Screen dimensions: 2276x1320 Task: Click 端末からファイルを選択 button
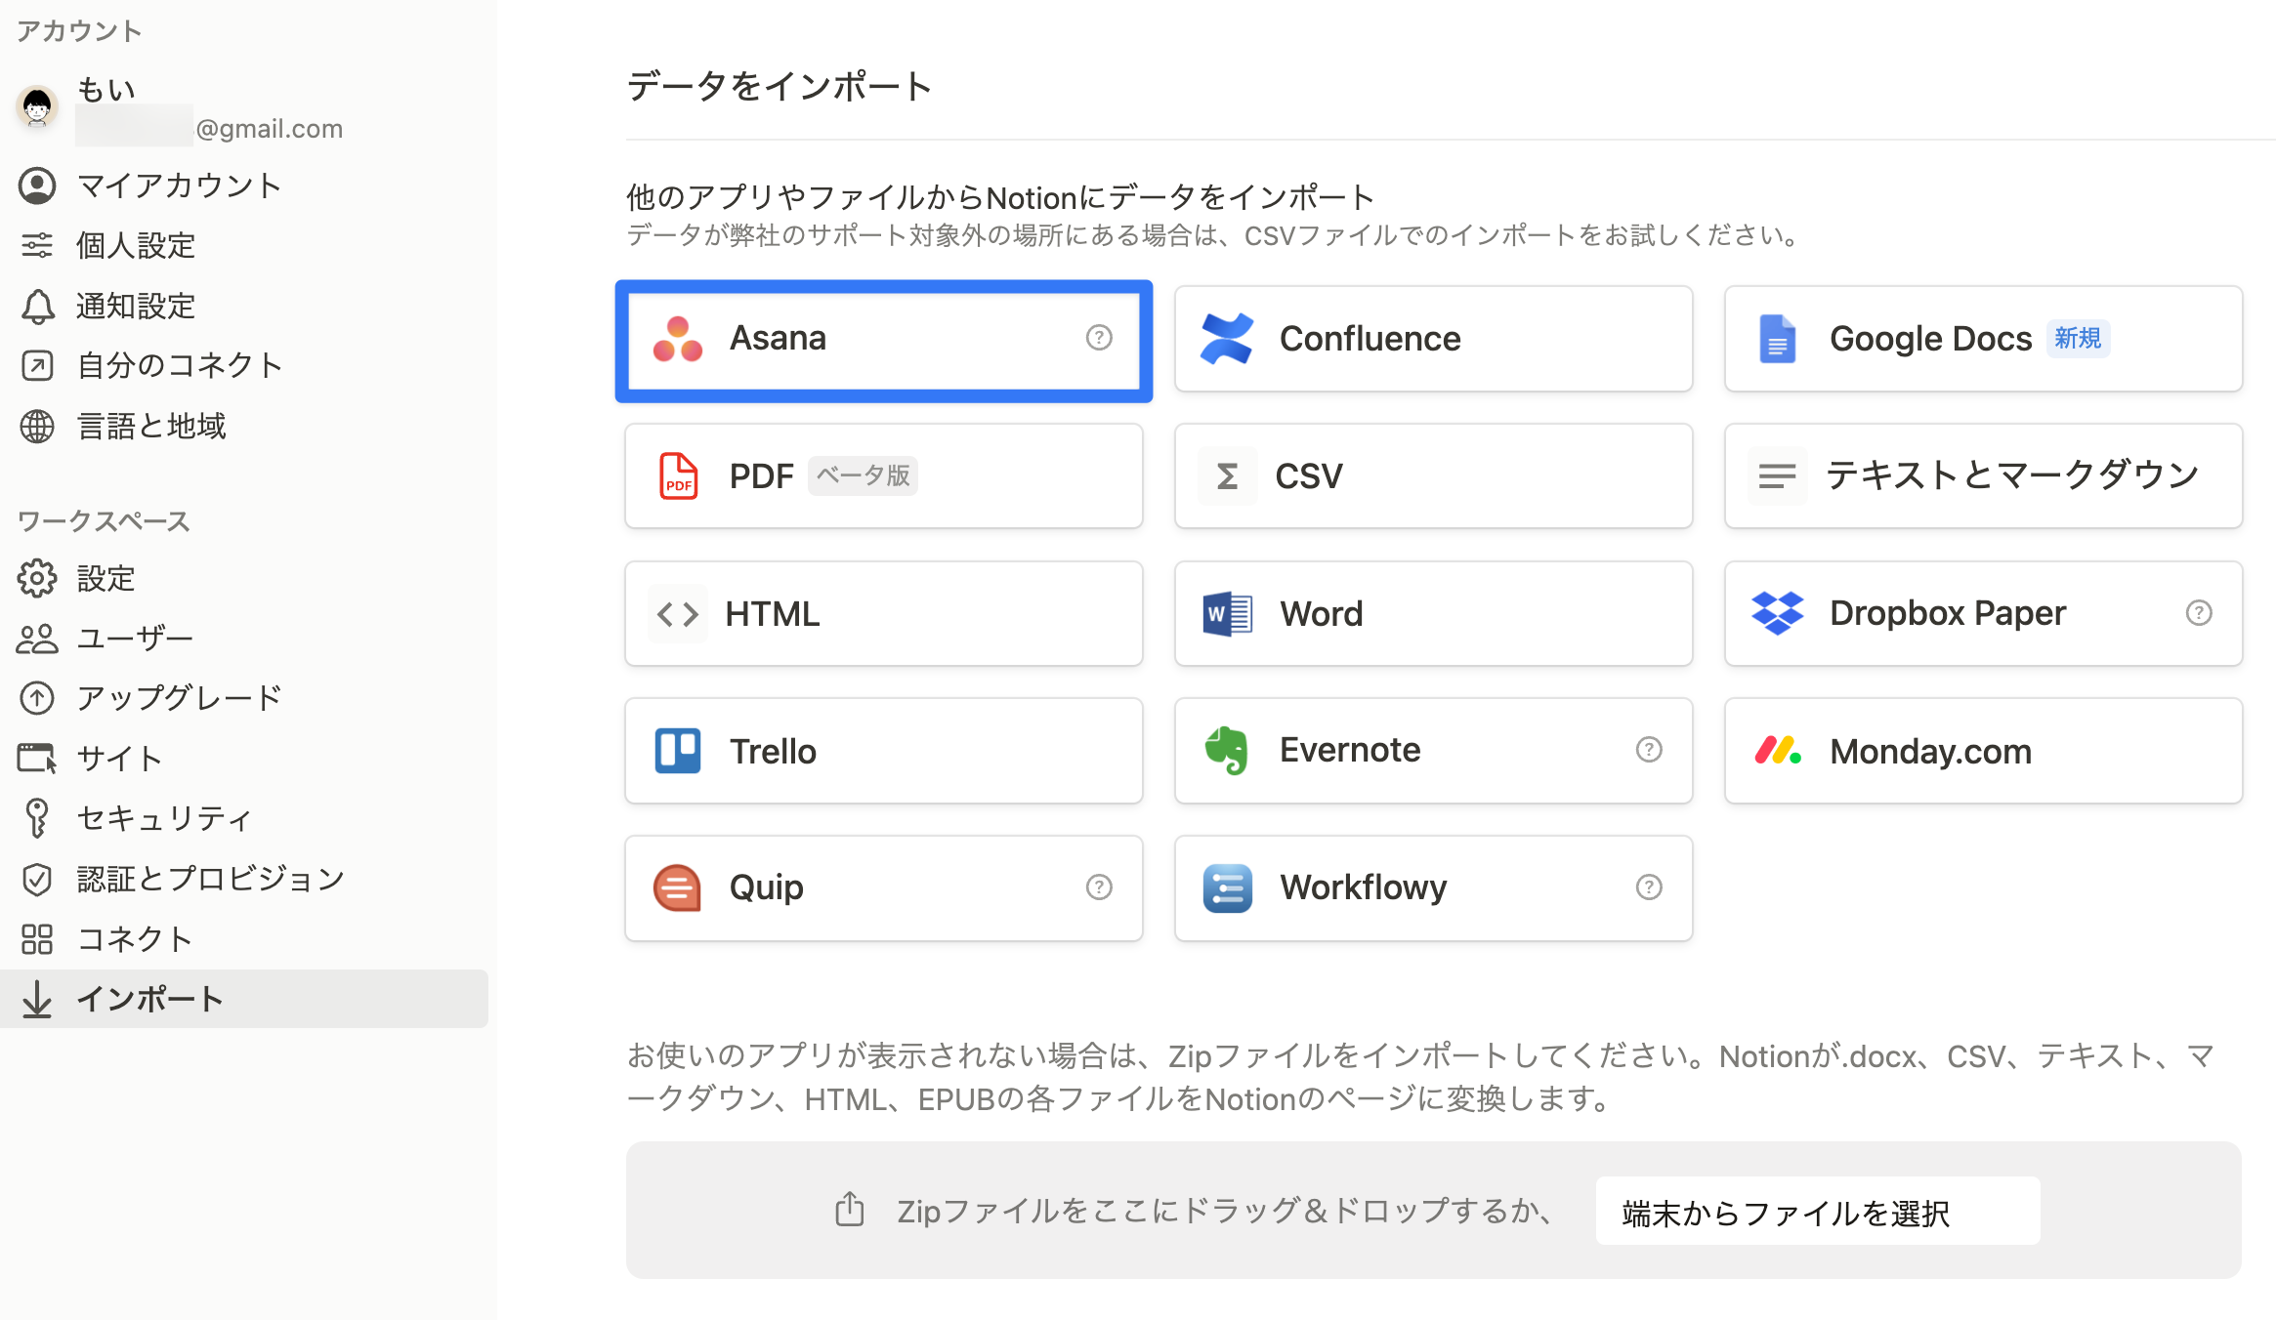point(1818,1211)
